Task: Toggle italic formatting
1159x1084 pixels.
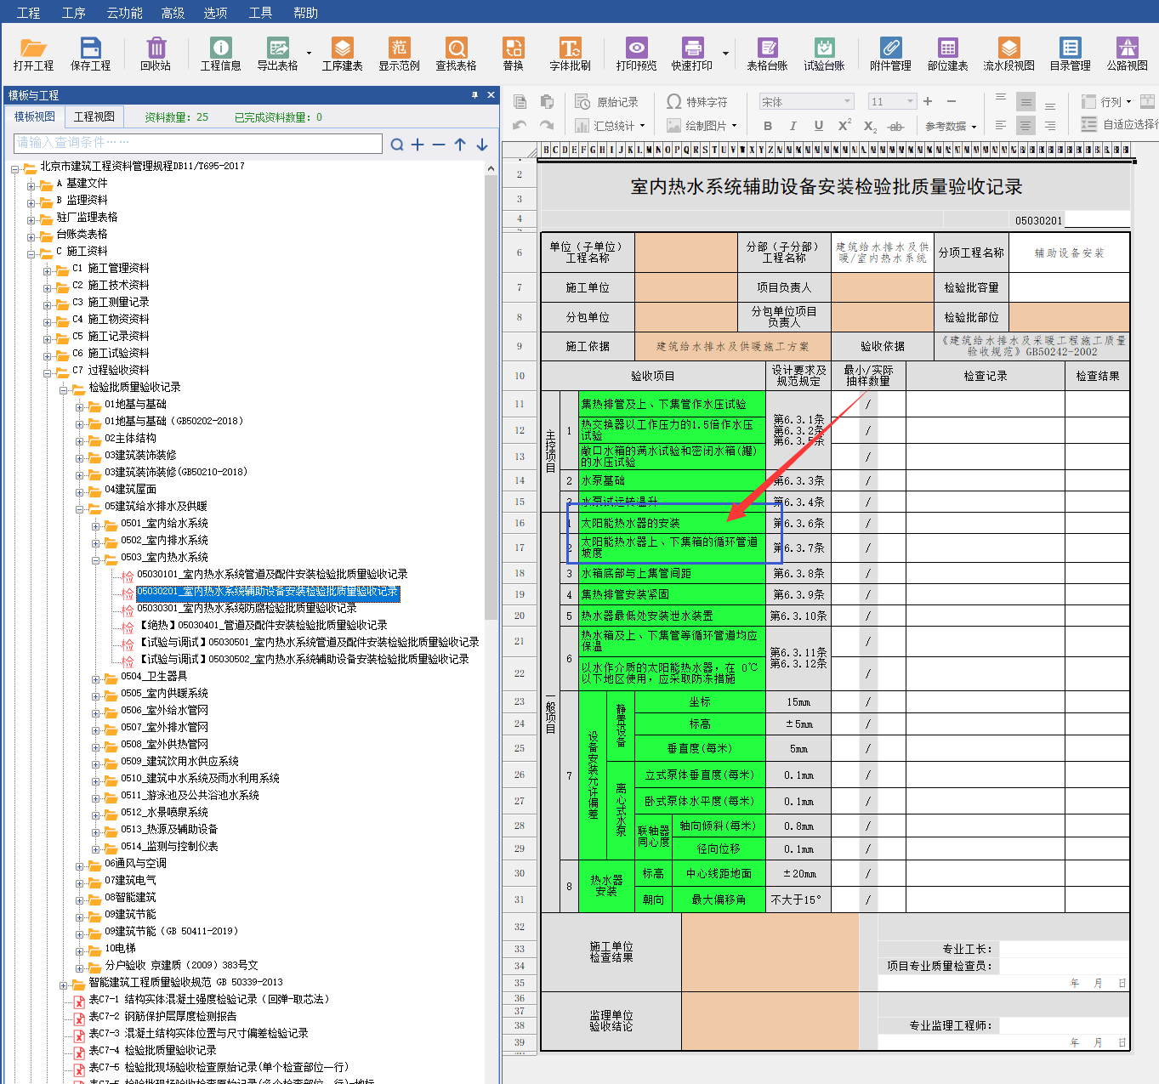Action: [x=793, y=126]
